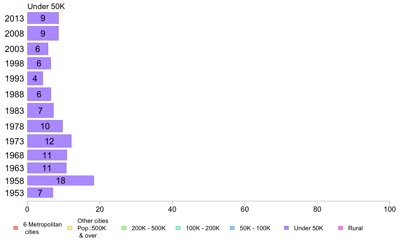Click the 50K - 100K blue legend swatch
This screenshot has height=247, width=399.
(232, 228)
